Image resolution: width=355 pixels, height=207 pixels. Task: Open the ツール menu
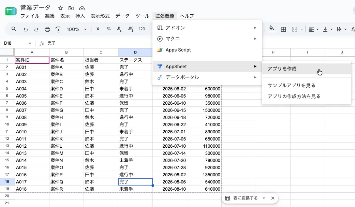(142, 16)
